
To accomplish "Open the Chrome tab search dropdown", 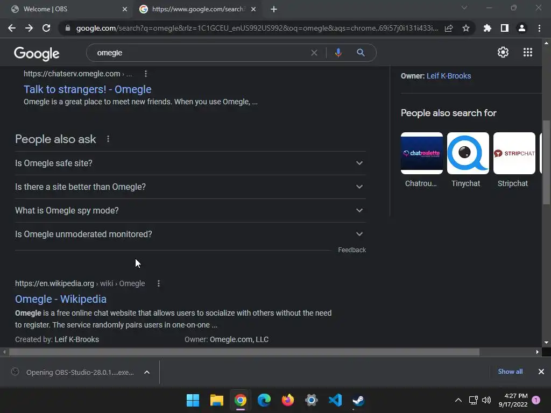I will pyautogui.click(x=464, y=8).
